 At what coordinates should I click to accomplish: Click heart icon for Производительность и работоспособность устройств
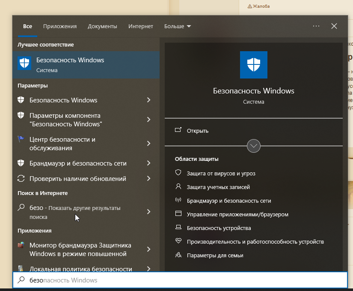coord(178,241)
